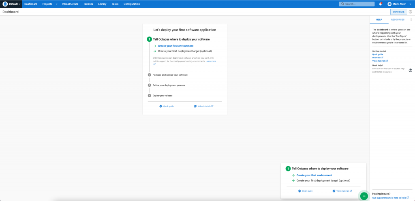Click 'Let's deploy your first software application' heading
415x201 pixels.
point(185,30)
